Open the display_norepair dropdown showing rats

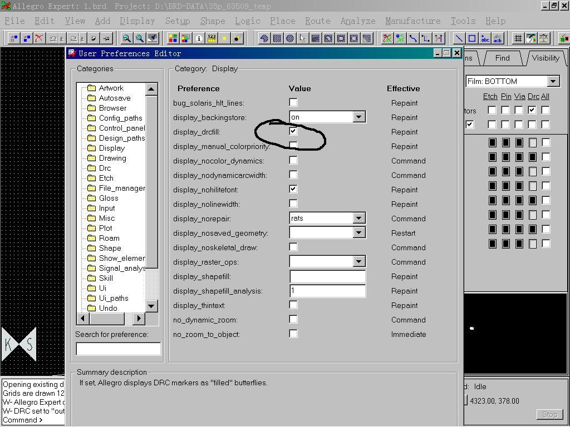tap(359, 218)
